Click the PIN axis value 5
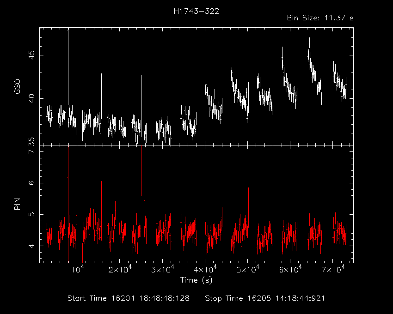 pyautogui.click(x=31, y=214)
